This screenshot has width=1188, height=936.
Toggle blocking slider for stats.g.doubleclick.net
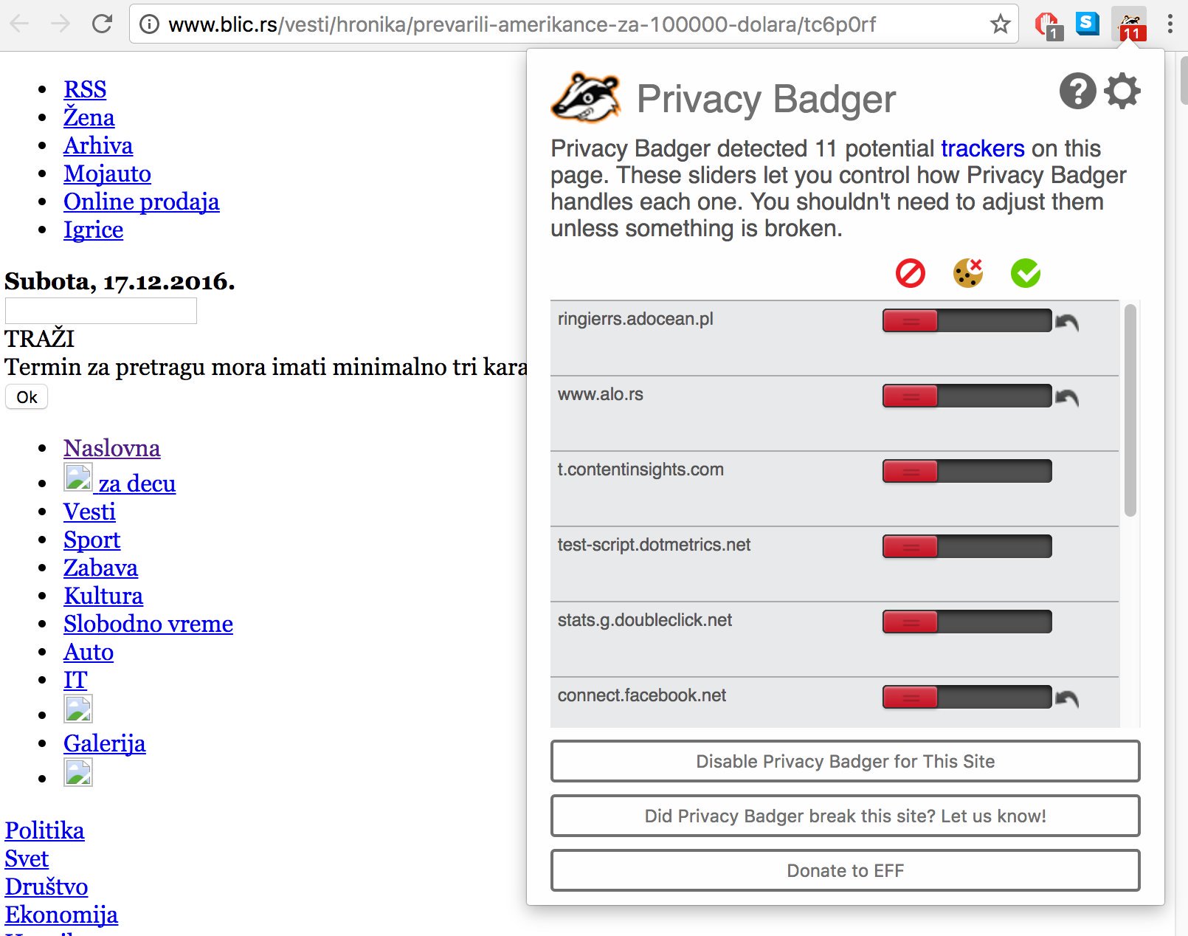coord(967,622)
